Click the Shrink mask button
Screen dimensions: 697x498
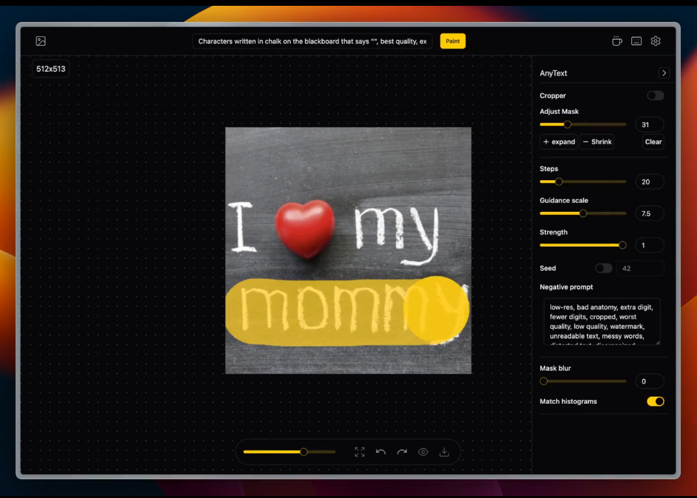point(596,142)
